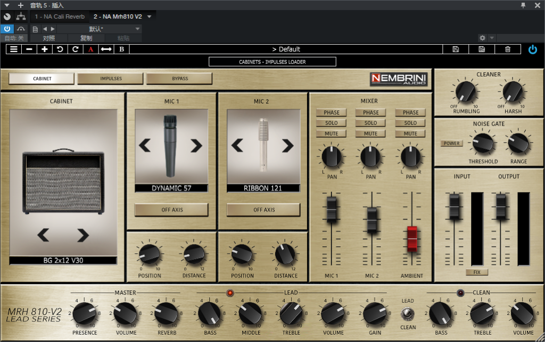Expand the title bar dropdown triangle

pos(7,5)
